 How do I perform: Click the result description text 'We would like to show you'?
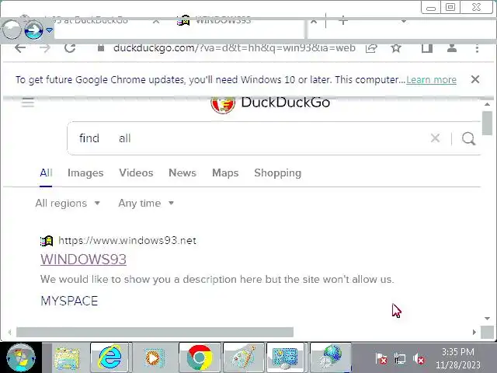[217, 279]
